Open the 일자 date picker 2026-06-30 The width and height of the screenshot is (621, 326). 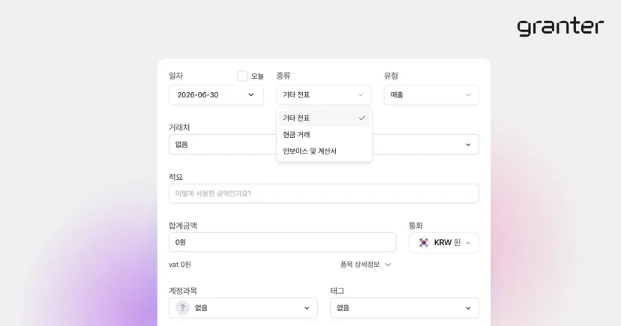tap(216, 95)
